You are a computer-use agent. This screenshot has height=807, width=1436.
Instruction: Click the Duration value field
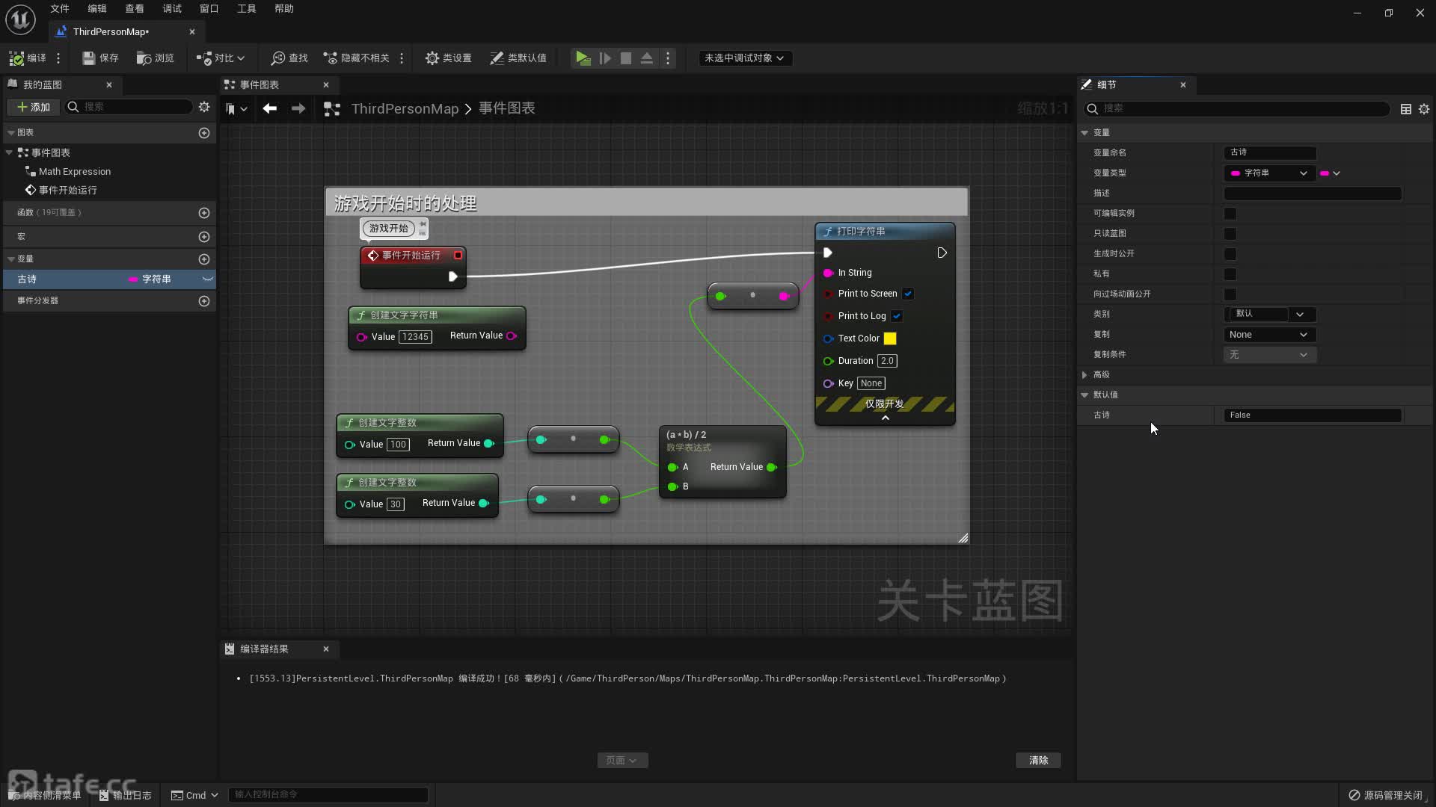coord(887,361)
